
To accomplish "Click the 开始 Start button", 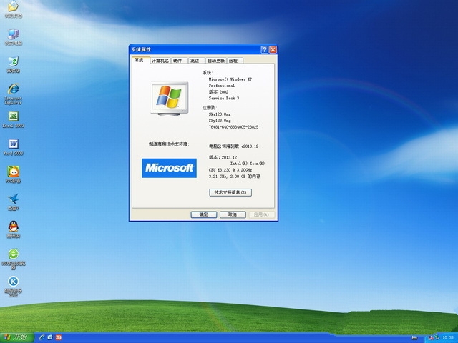I will tap(16, 337).
